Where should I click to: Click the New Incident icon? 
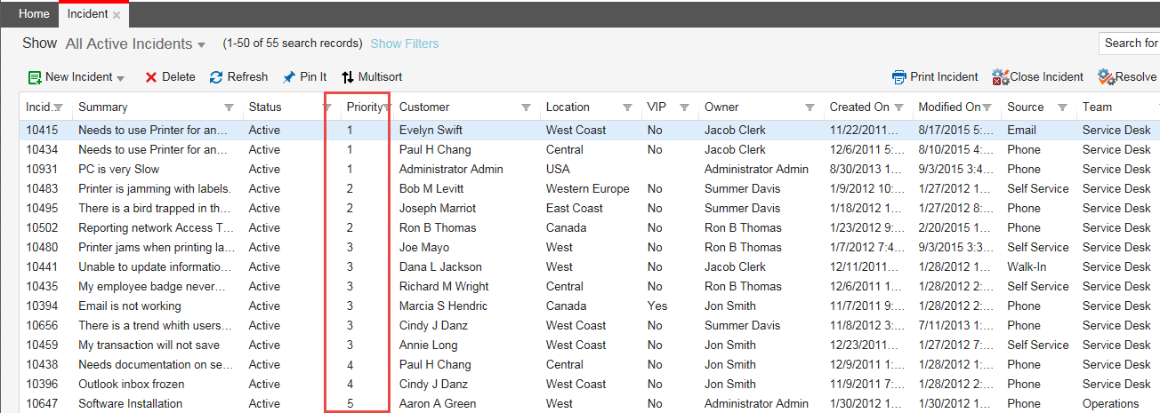[35, 77]
